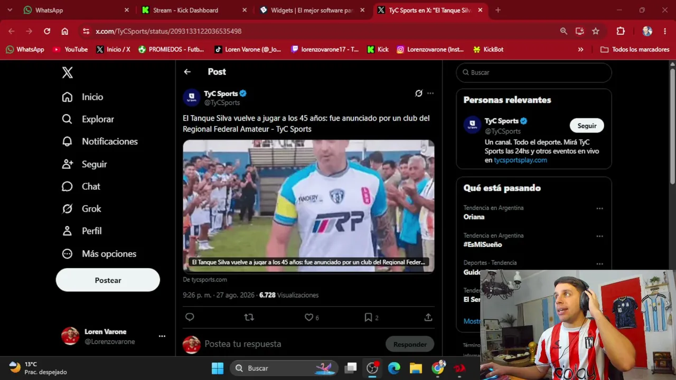Open the YouTube bookmark
Viewport: 676px width, 380px height.
click(x=70, y=50)
